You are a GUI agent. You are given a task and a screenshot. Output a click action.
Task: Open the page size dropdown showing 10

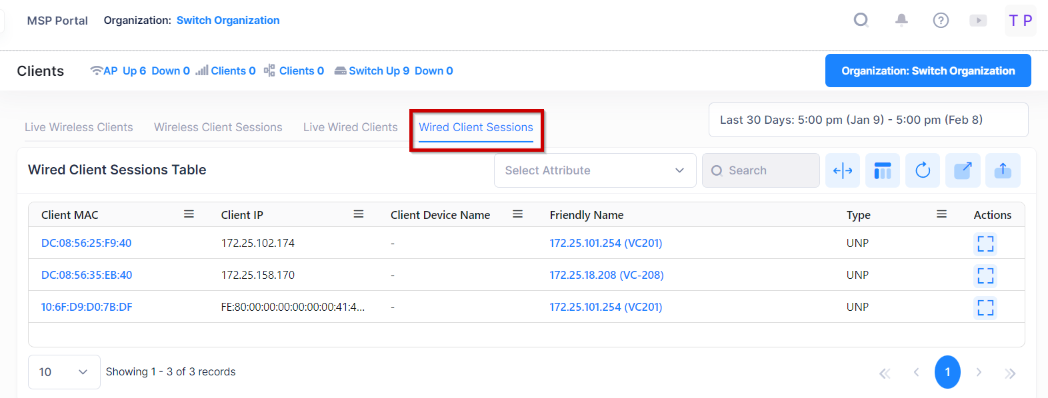[64, 372]
